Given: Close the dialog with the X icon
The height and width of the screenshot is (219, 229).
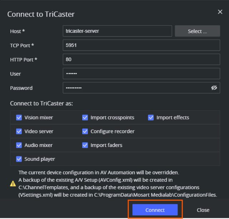Looking at the screenshot, I should click(220, 12).
